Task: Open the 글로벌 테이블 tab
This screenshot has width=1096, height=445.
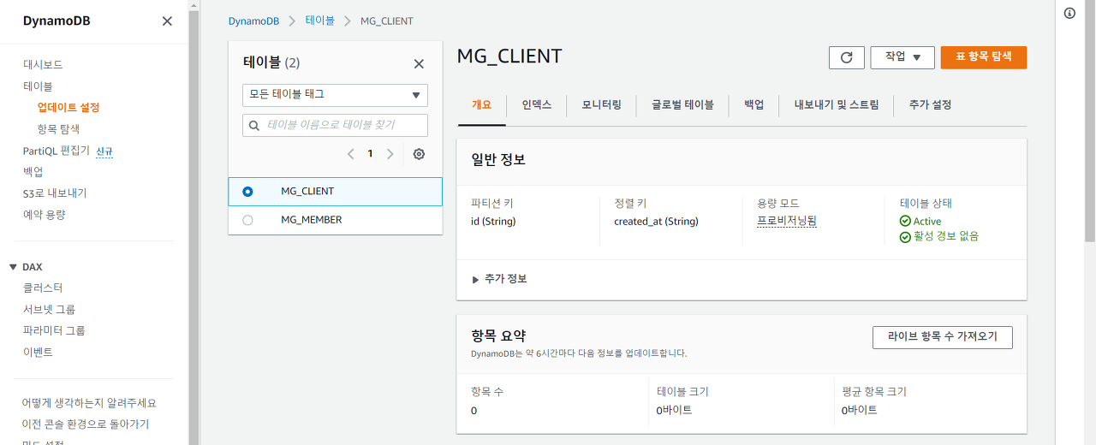Action: [x=682, y=104]
